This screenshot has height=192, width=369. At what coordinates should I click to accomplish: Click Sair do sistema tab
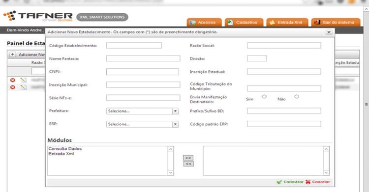tap(336, 22)
